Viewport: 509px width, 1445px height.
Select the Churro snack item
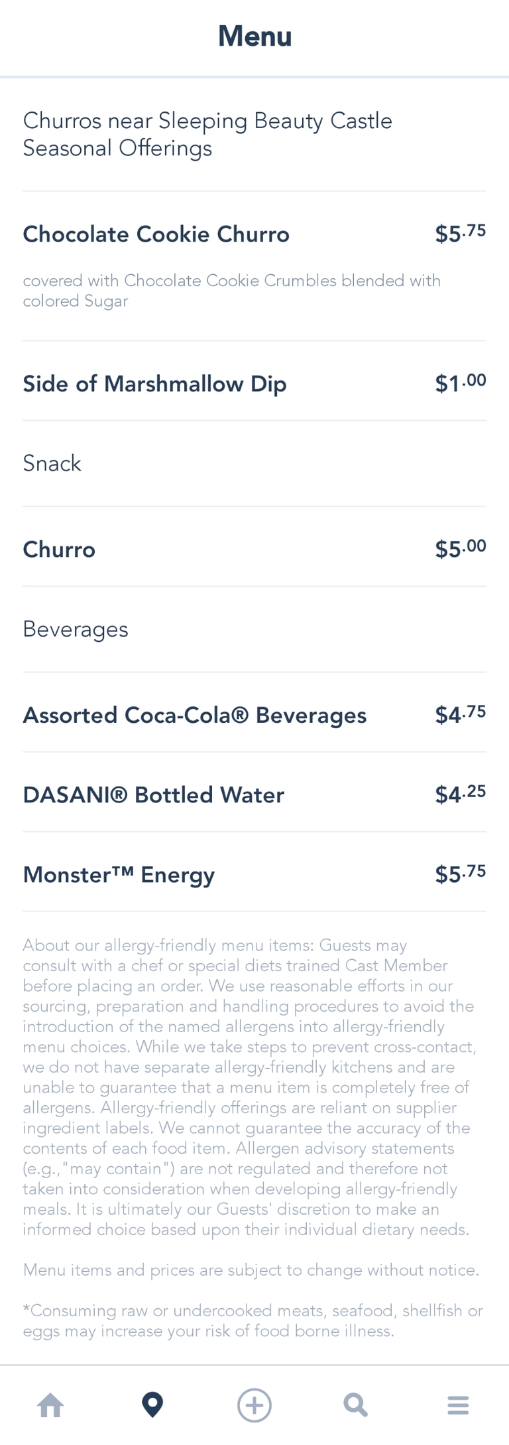(x=59, y=550)
